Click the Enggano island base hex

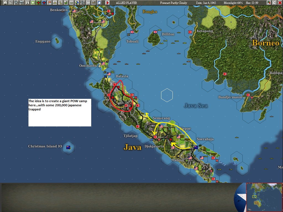click(x=57, y=43)
